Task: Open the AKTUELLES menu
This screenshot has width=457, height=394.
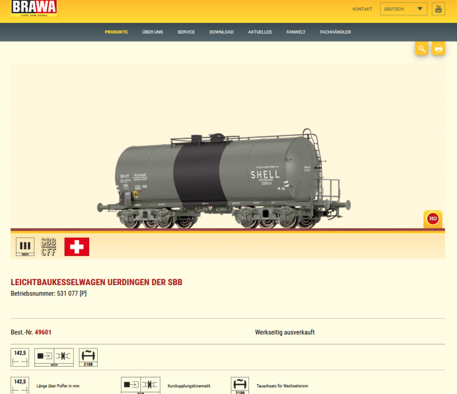Action: point(260,32)
